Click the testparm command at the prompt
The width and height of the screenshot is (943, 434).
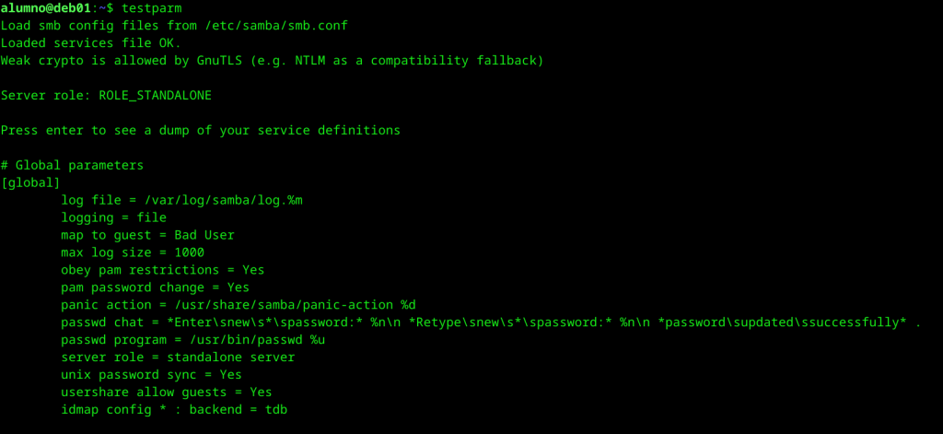coord(151,8)
